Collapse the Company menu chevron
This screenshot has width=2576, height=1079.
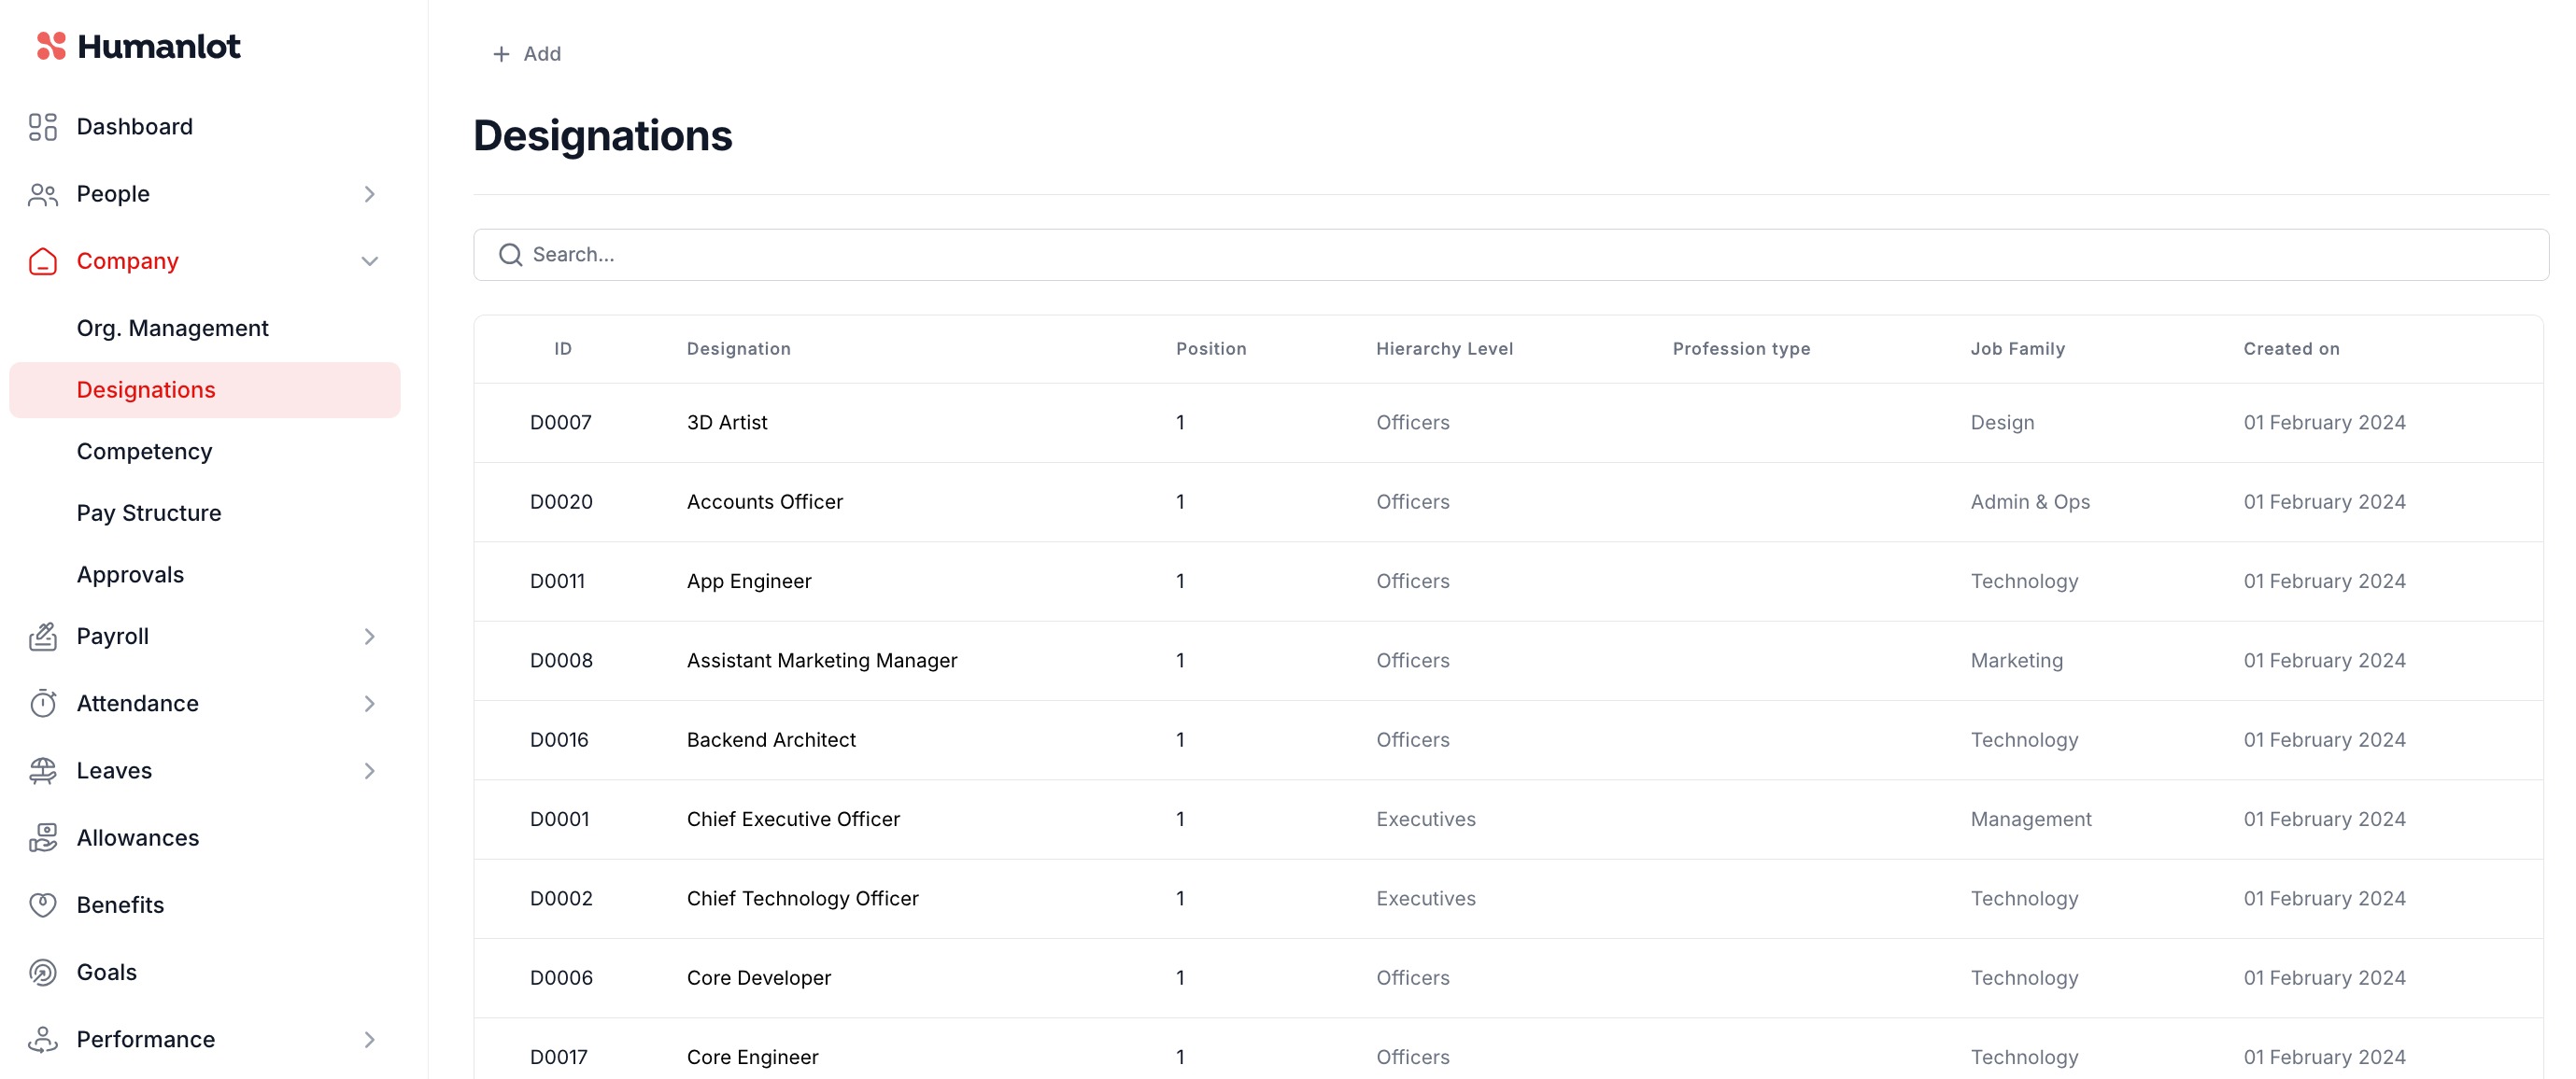click(369, 261)
